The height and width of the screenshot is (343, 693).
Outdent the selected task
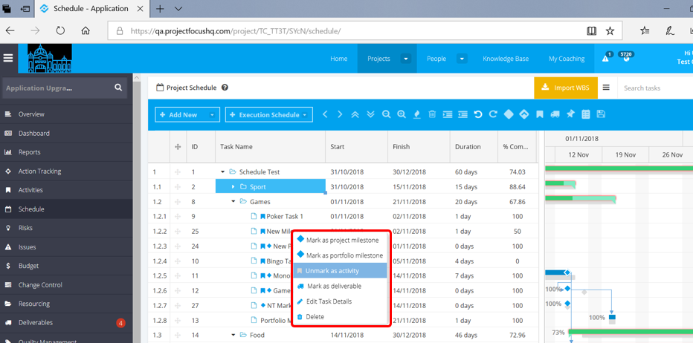tap(462, 114)
